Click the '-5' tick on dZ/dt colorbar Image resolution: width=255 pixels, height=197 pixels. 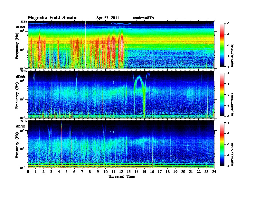228,123
